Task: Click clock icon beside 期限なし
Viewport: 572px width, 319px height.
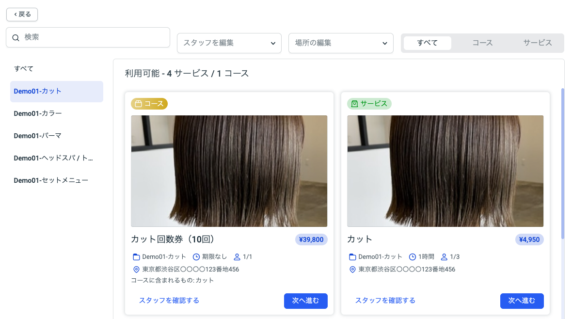Action: pyautogui.click(x=196, y=257)
